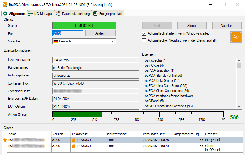
Task: Click the 'Angeforderte Sig...' column header
Action: tap(188, 134)
